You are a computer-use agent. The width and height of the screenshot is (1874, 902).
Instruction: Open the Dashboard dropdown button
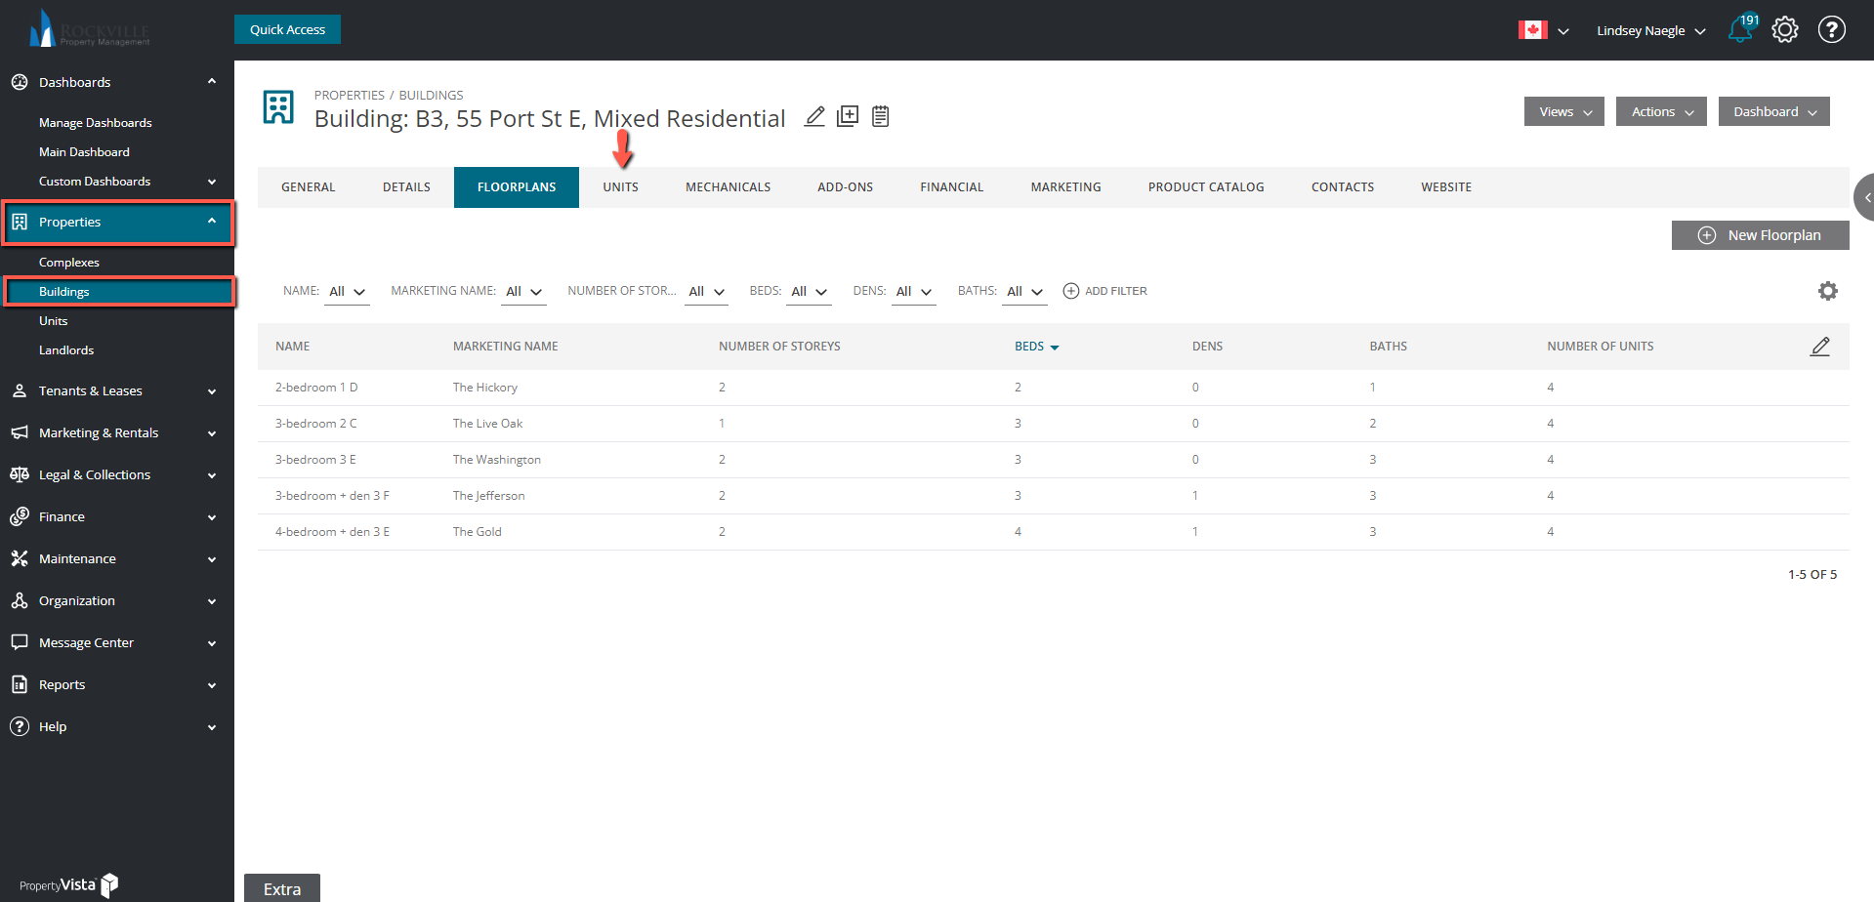click(1773, 111)
